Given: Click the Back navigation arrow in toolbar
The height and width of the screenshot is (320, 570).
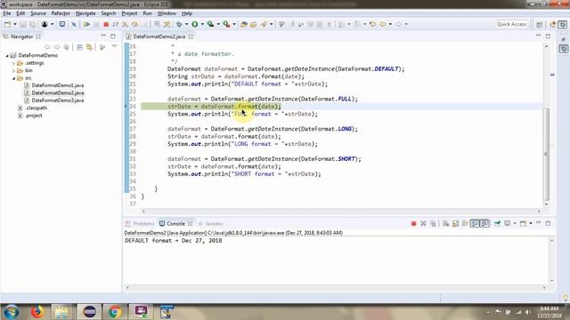Looking at the screenshot, I should point(383,24).
